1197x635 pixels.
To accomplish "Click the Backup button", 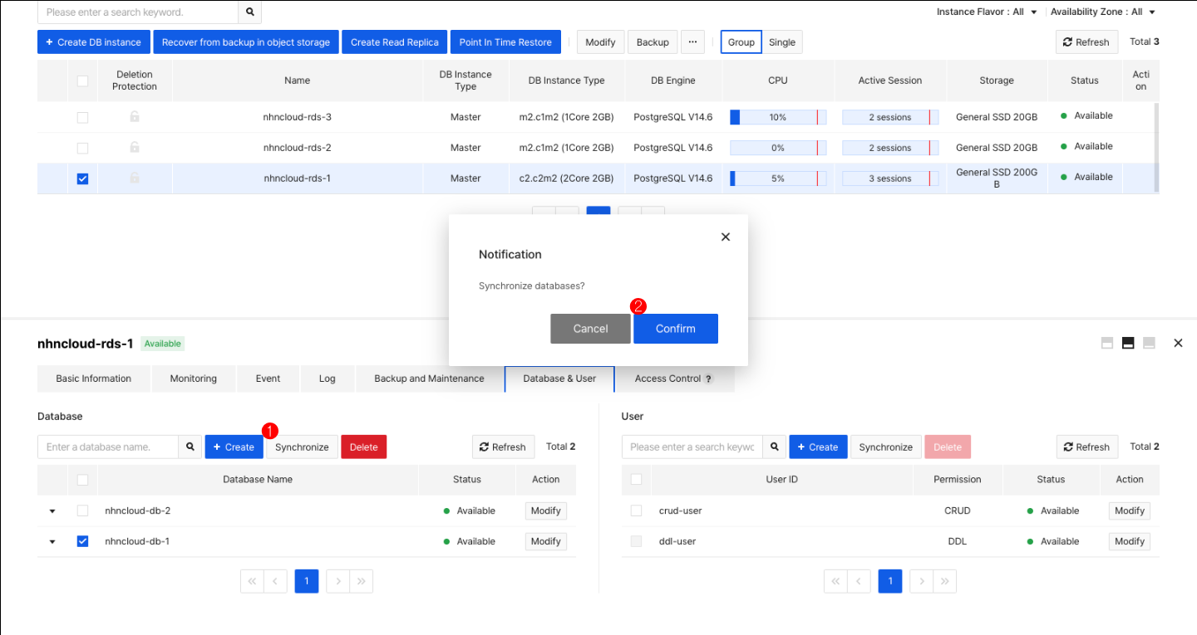I will pos(653,42).
